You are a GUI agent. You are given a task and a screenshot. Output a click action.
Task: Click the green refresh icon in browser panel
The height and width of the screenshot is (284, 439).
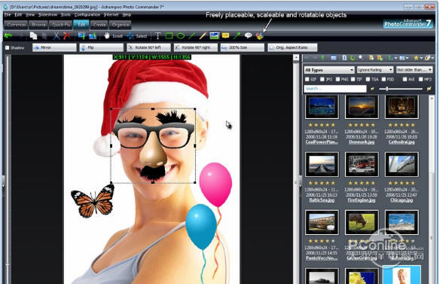[x=352, y=58]
